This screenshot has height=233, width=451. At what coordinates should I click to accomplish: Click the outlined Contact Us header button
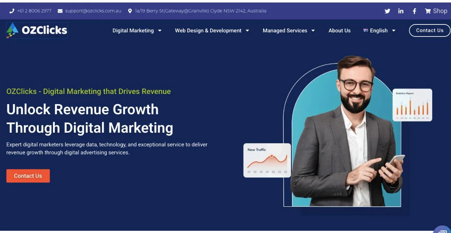click(430, 30)
